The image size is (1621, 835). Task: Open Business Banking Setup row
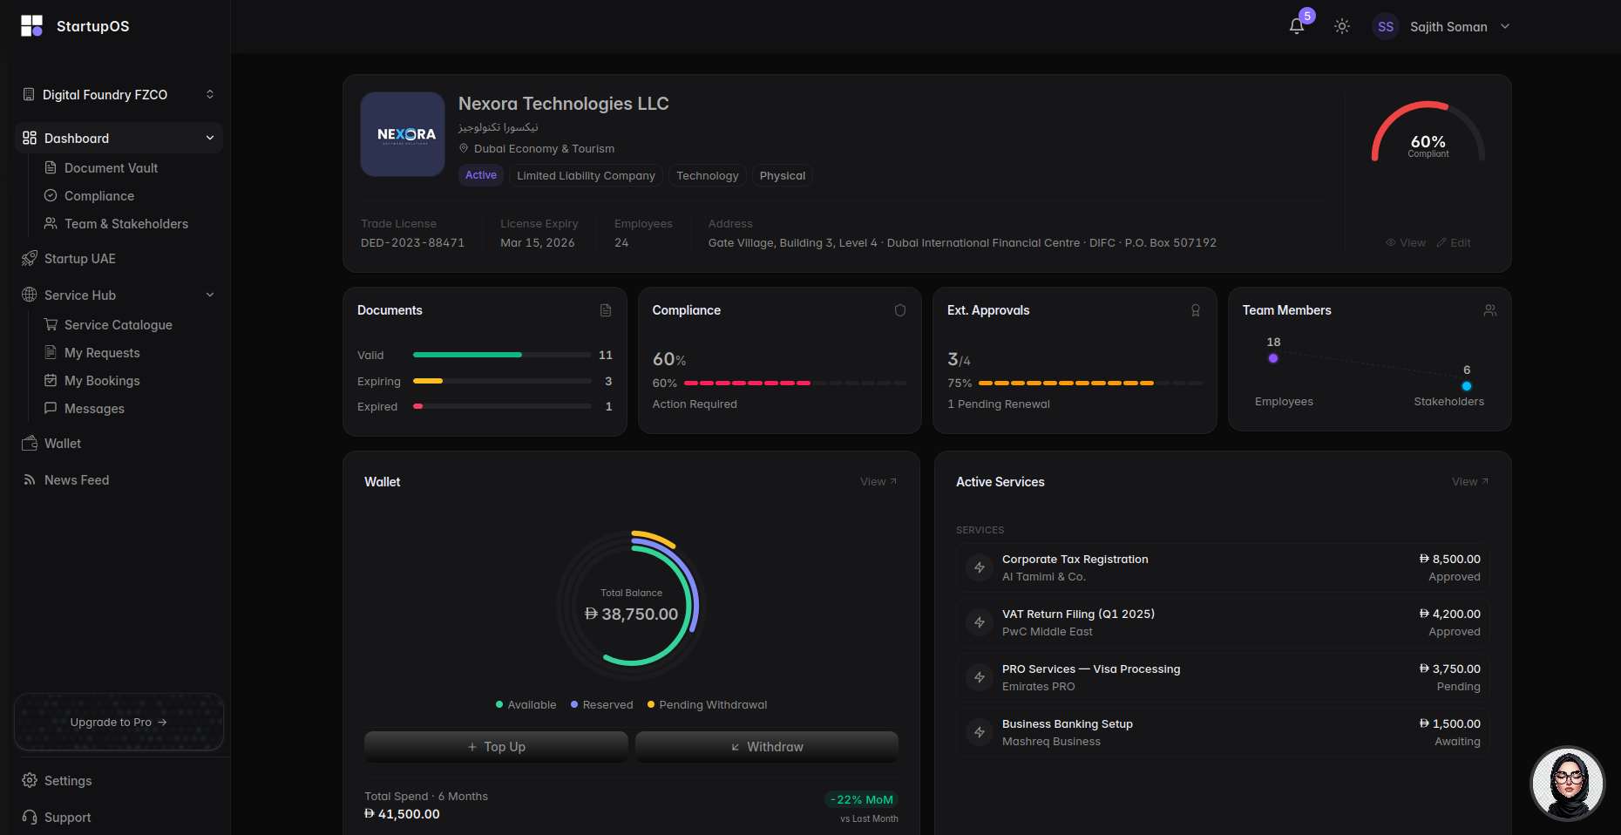(1223, 733)
